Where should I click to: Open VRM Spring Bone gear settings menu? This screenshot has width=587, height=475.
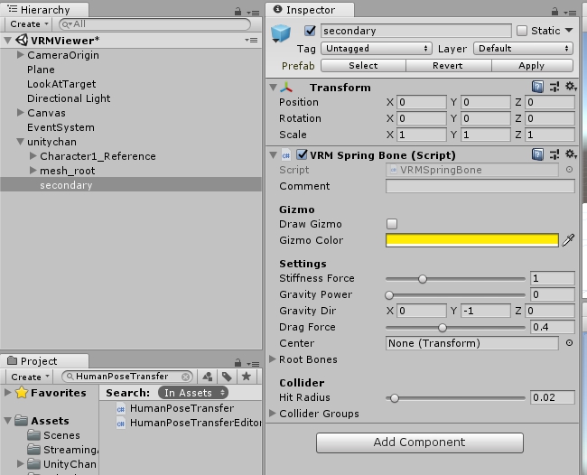pos(571,154)
